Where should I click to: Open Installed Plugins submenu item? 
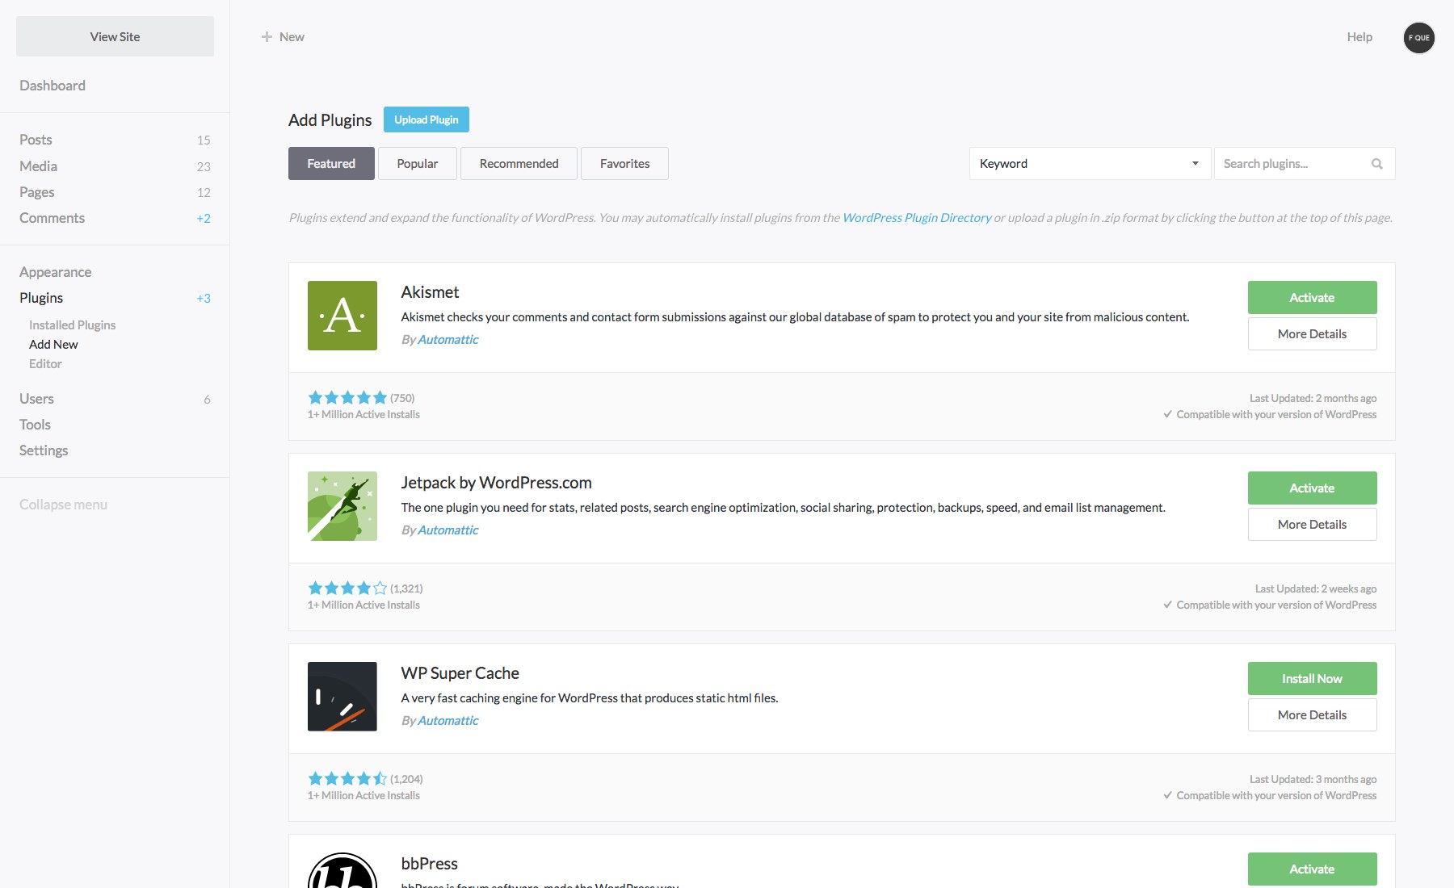click(x=72, y=325)
